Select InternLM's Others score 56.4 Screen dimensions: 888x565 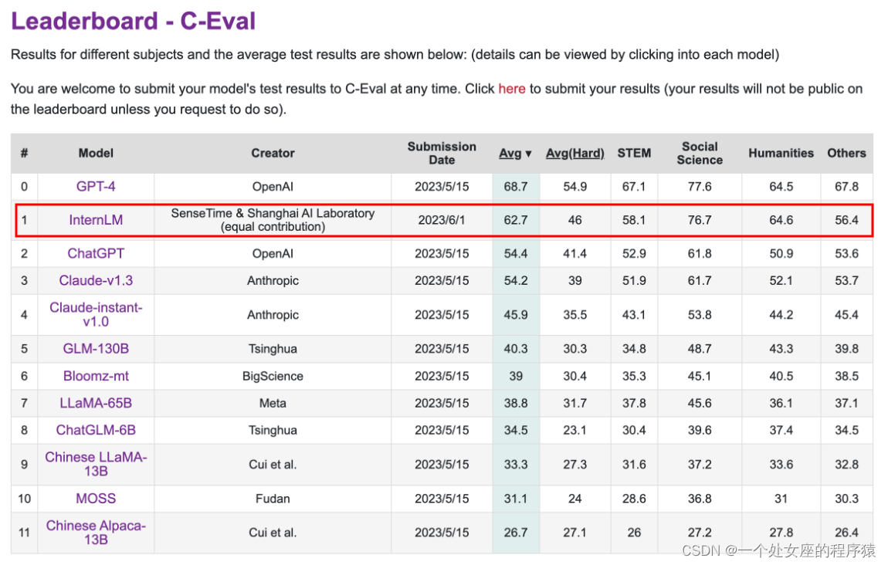point(846,220)
